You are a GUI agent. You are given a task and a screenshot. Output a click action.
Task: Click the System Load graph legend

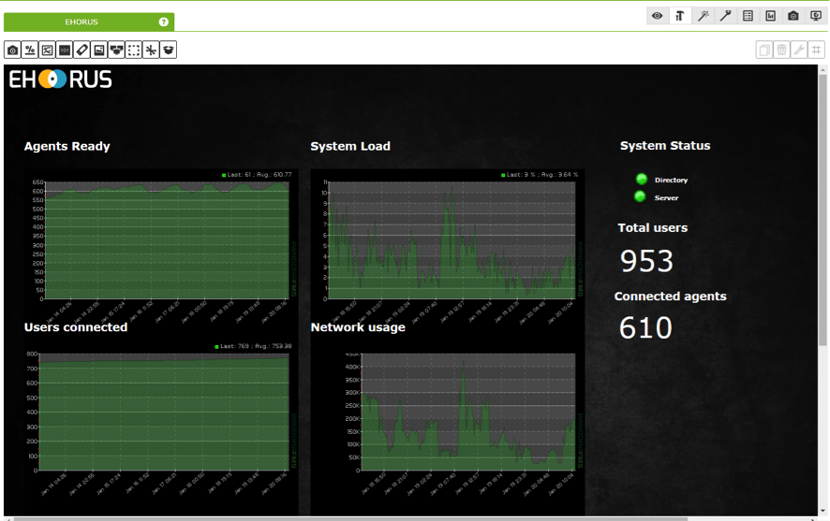pyautogui.click(x=540, y=174)
